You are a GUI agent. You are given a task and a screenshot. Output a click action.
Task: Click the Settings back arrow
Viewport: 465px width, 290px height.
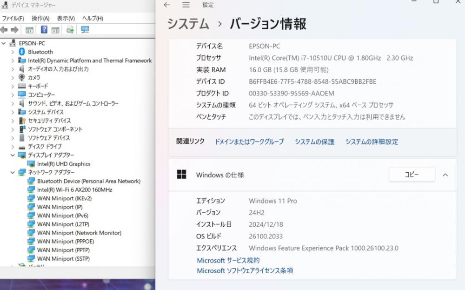click(x=166, y=5)
